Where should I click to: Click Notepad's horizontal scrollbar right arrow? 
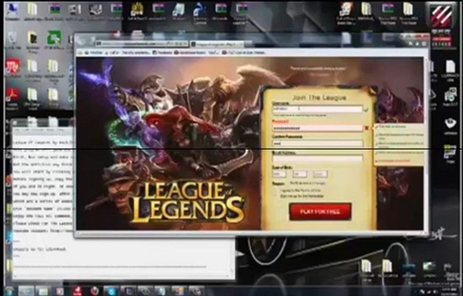(x=228, y=276)
